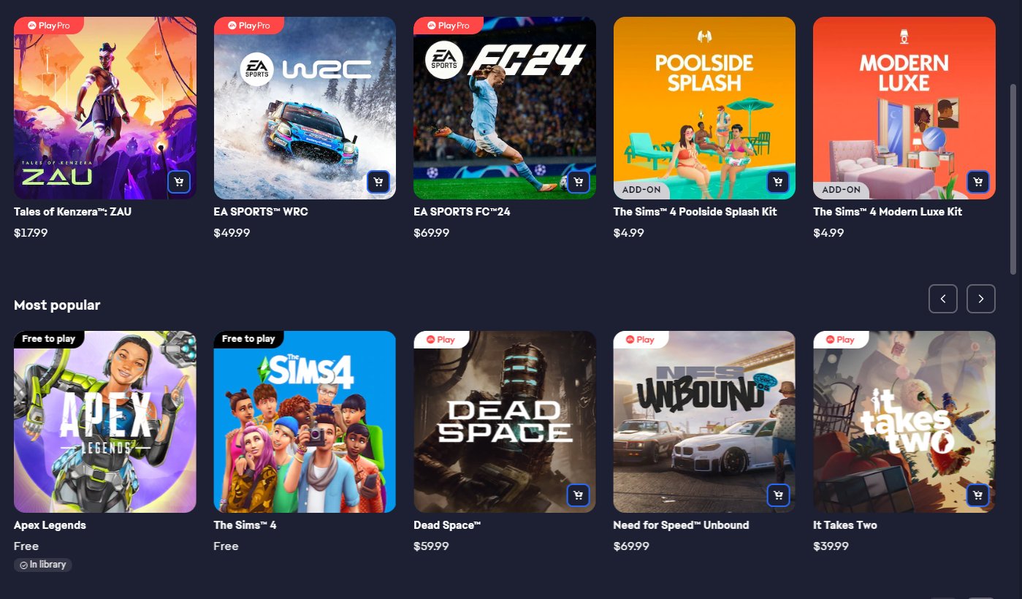This screenshot has height=599, width=1022.
Task: Open The Sims 4 cover art
Action: click(x=305, y=421)
